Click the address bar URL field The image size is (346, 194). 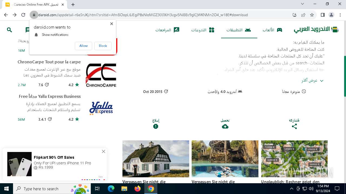(x=162, y=15)
